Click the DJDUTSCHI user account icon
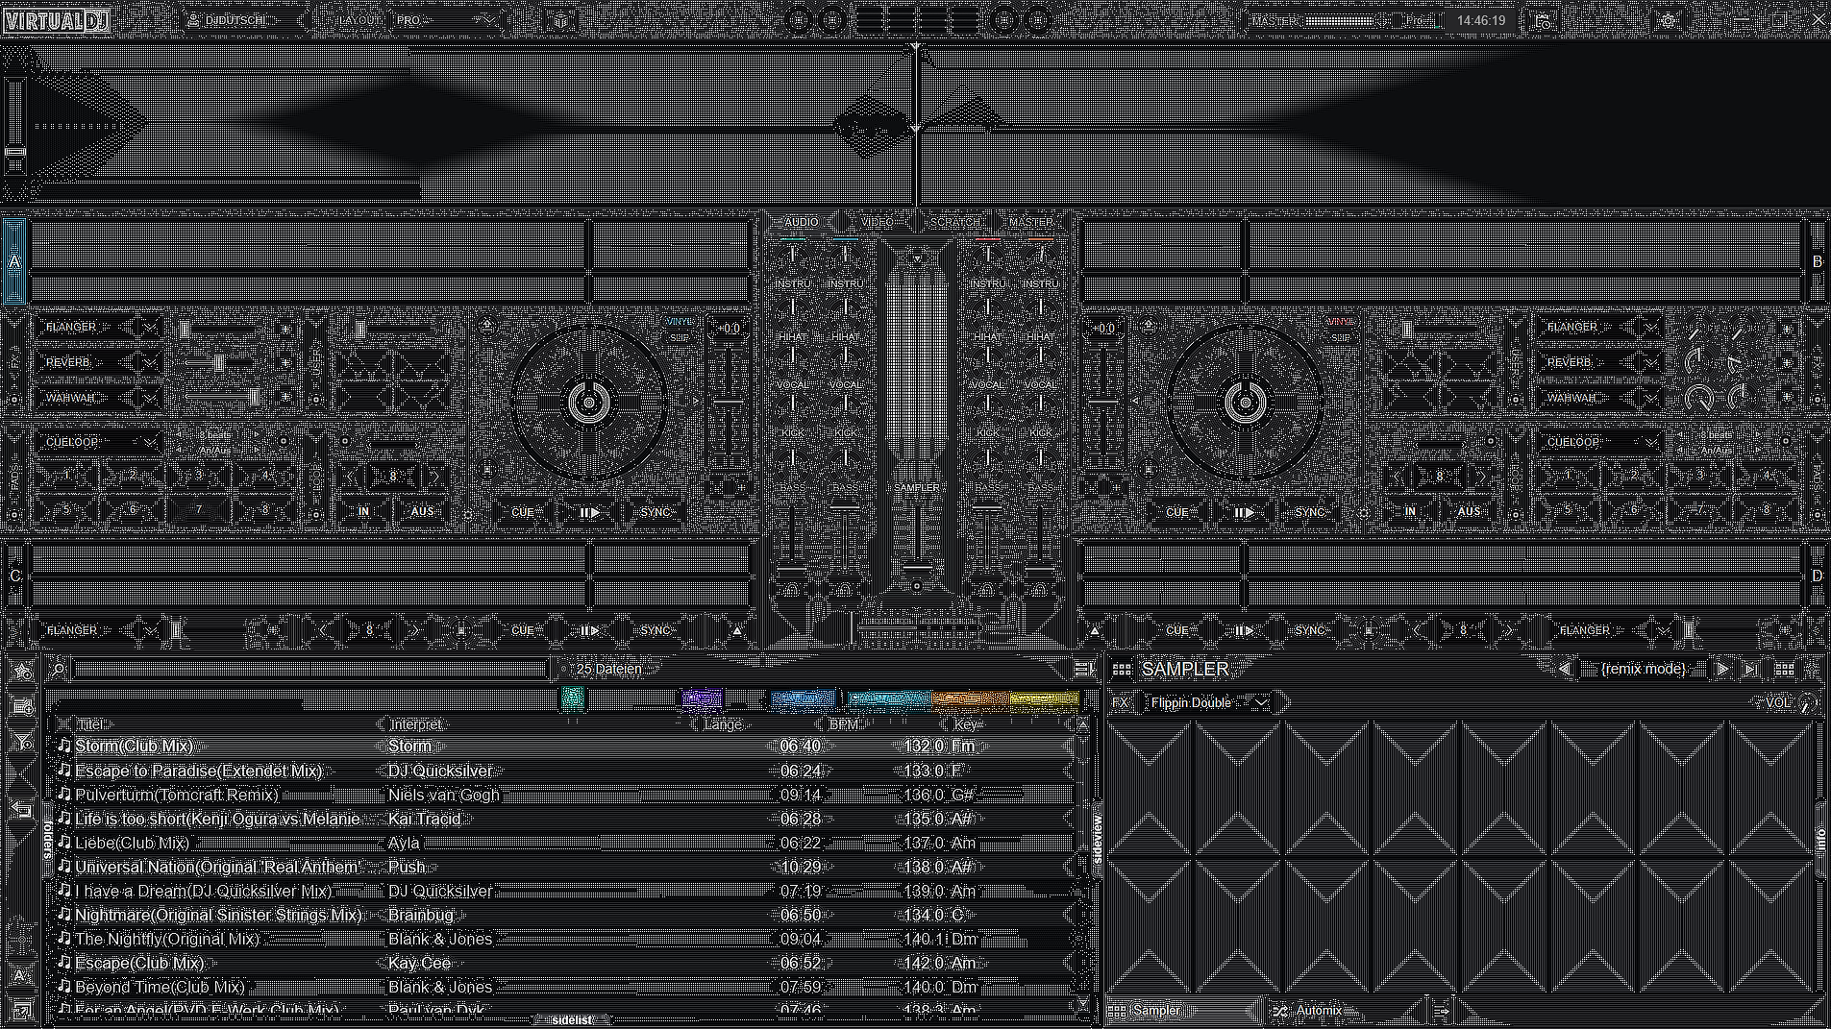This screenshot has width=1831, height=1029. click(x=193, y=20)
